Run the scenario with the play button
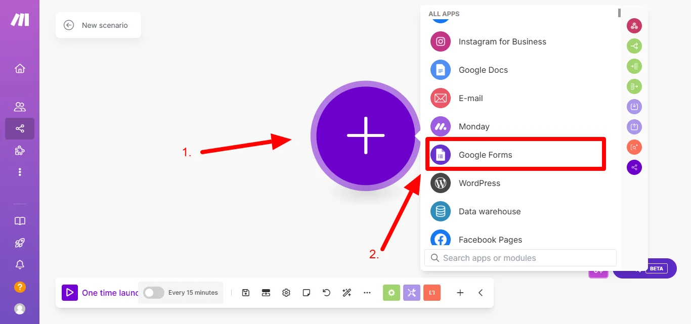Image resolution: width=691 pixels, height=324 pixels. (69, 292)
